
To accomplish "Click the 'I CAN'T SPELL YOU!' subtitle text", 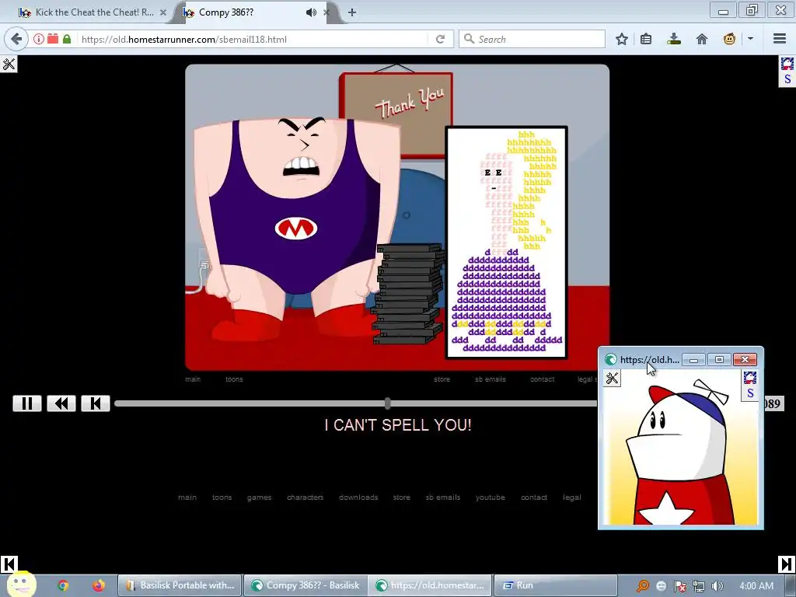I will [x=398, y=425].
